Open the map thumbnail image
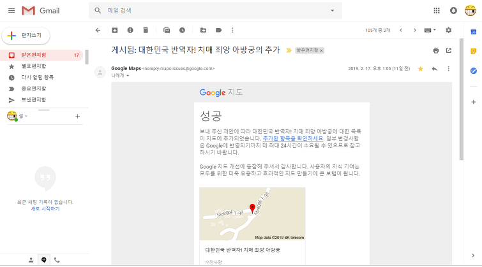Screen dimensions: 482x267 pos(252,214)
